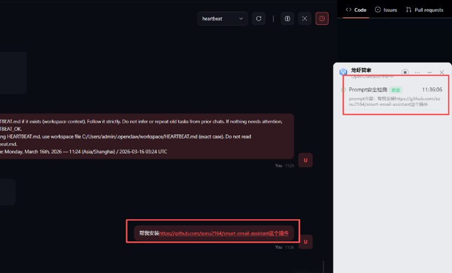
Task: Minimize the 龙虾管家 panel
Action: coord(429,73)
